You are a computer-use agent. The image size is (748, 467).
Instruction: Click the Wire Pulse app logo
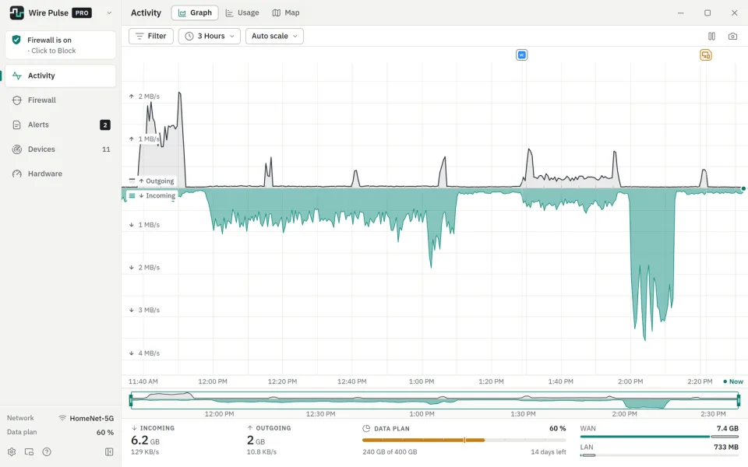[16, 13]
